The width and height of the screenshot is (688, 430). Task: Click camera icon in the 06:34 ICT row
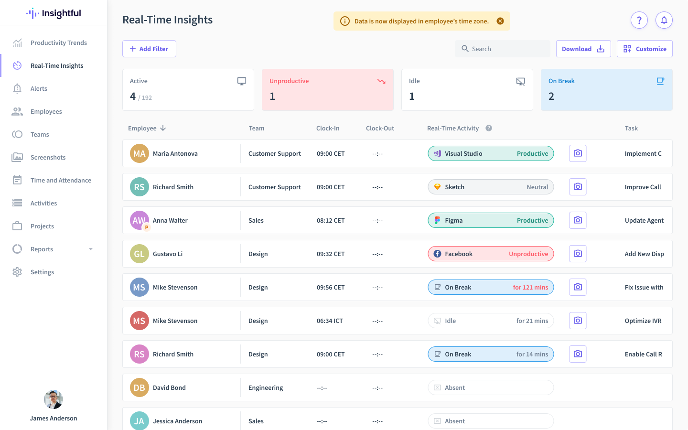578,321
